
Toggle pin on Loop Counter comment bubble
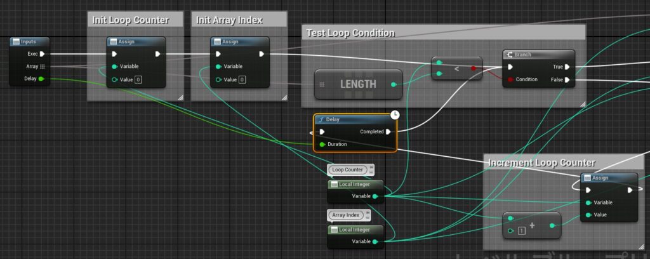tap(371, 167)
